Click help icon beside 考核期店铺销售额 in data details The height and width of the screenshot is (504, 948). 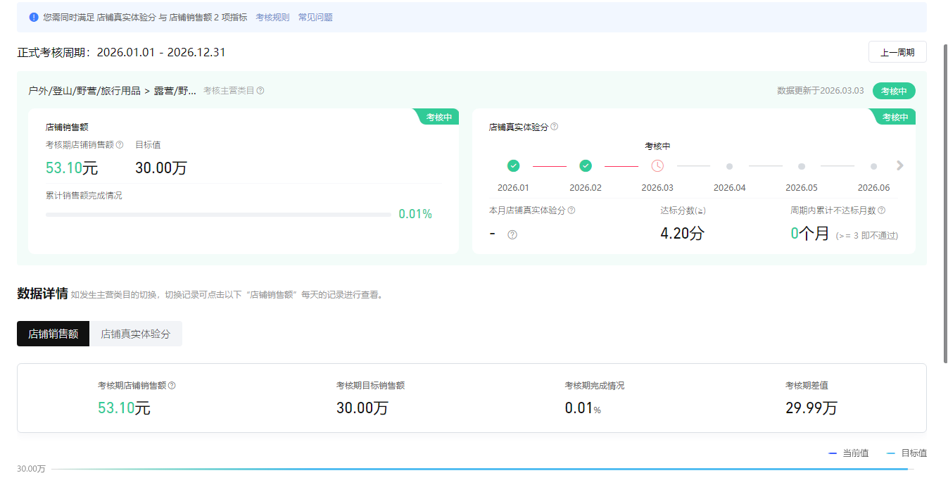172,386
